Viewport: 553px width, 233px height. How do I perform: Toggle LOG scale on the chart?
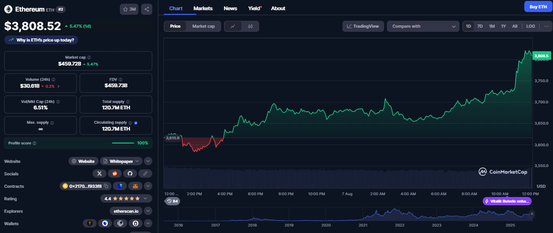[x=530, y=26]
